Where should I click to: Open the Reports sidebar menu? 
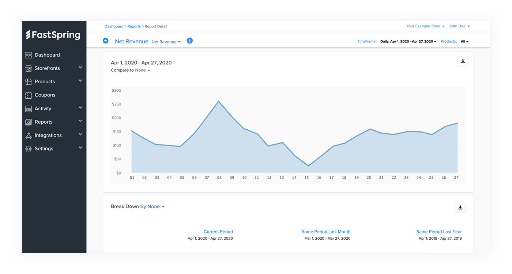coord(44,122)
